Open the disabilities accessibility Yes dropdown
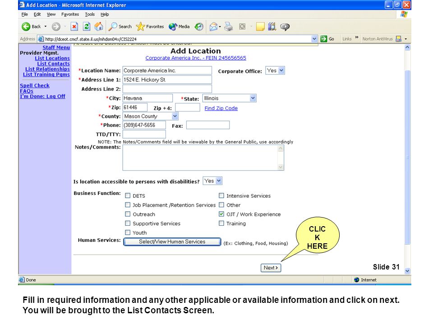The height and width of the screenshot is (325, 433). pyautogui.click(x=212, y=181)
